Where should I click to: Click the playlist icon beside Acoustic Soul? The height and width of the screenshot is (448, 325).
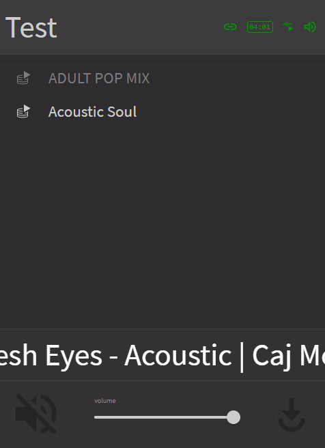pos(23,111)
